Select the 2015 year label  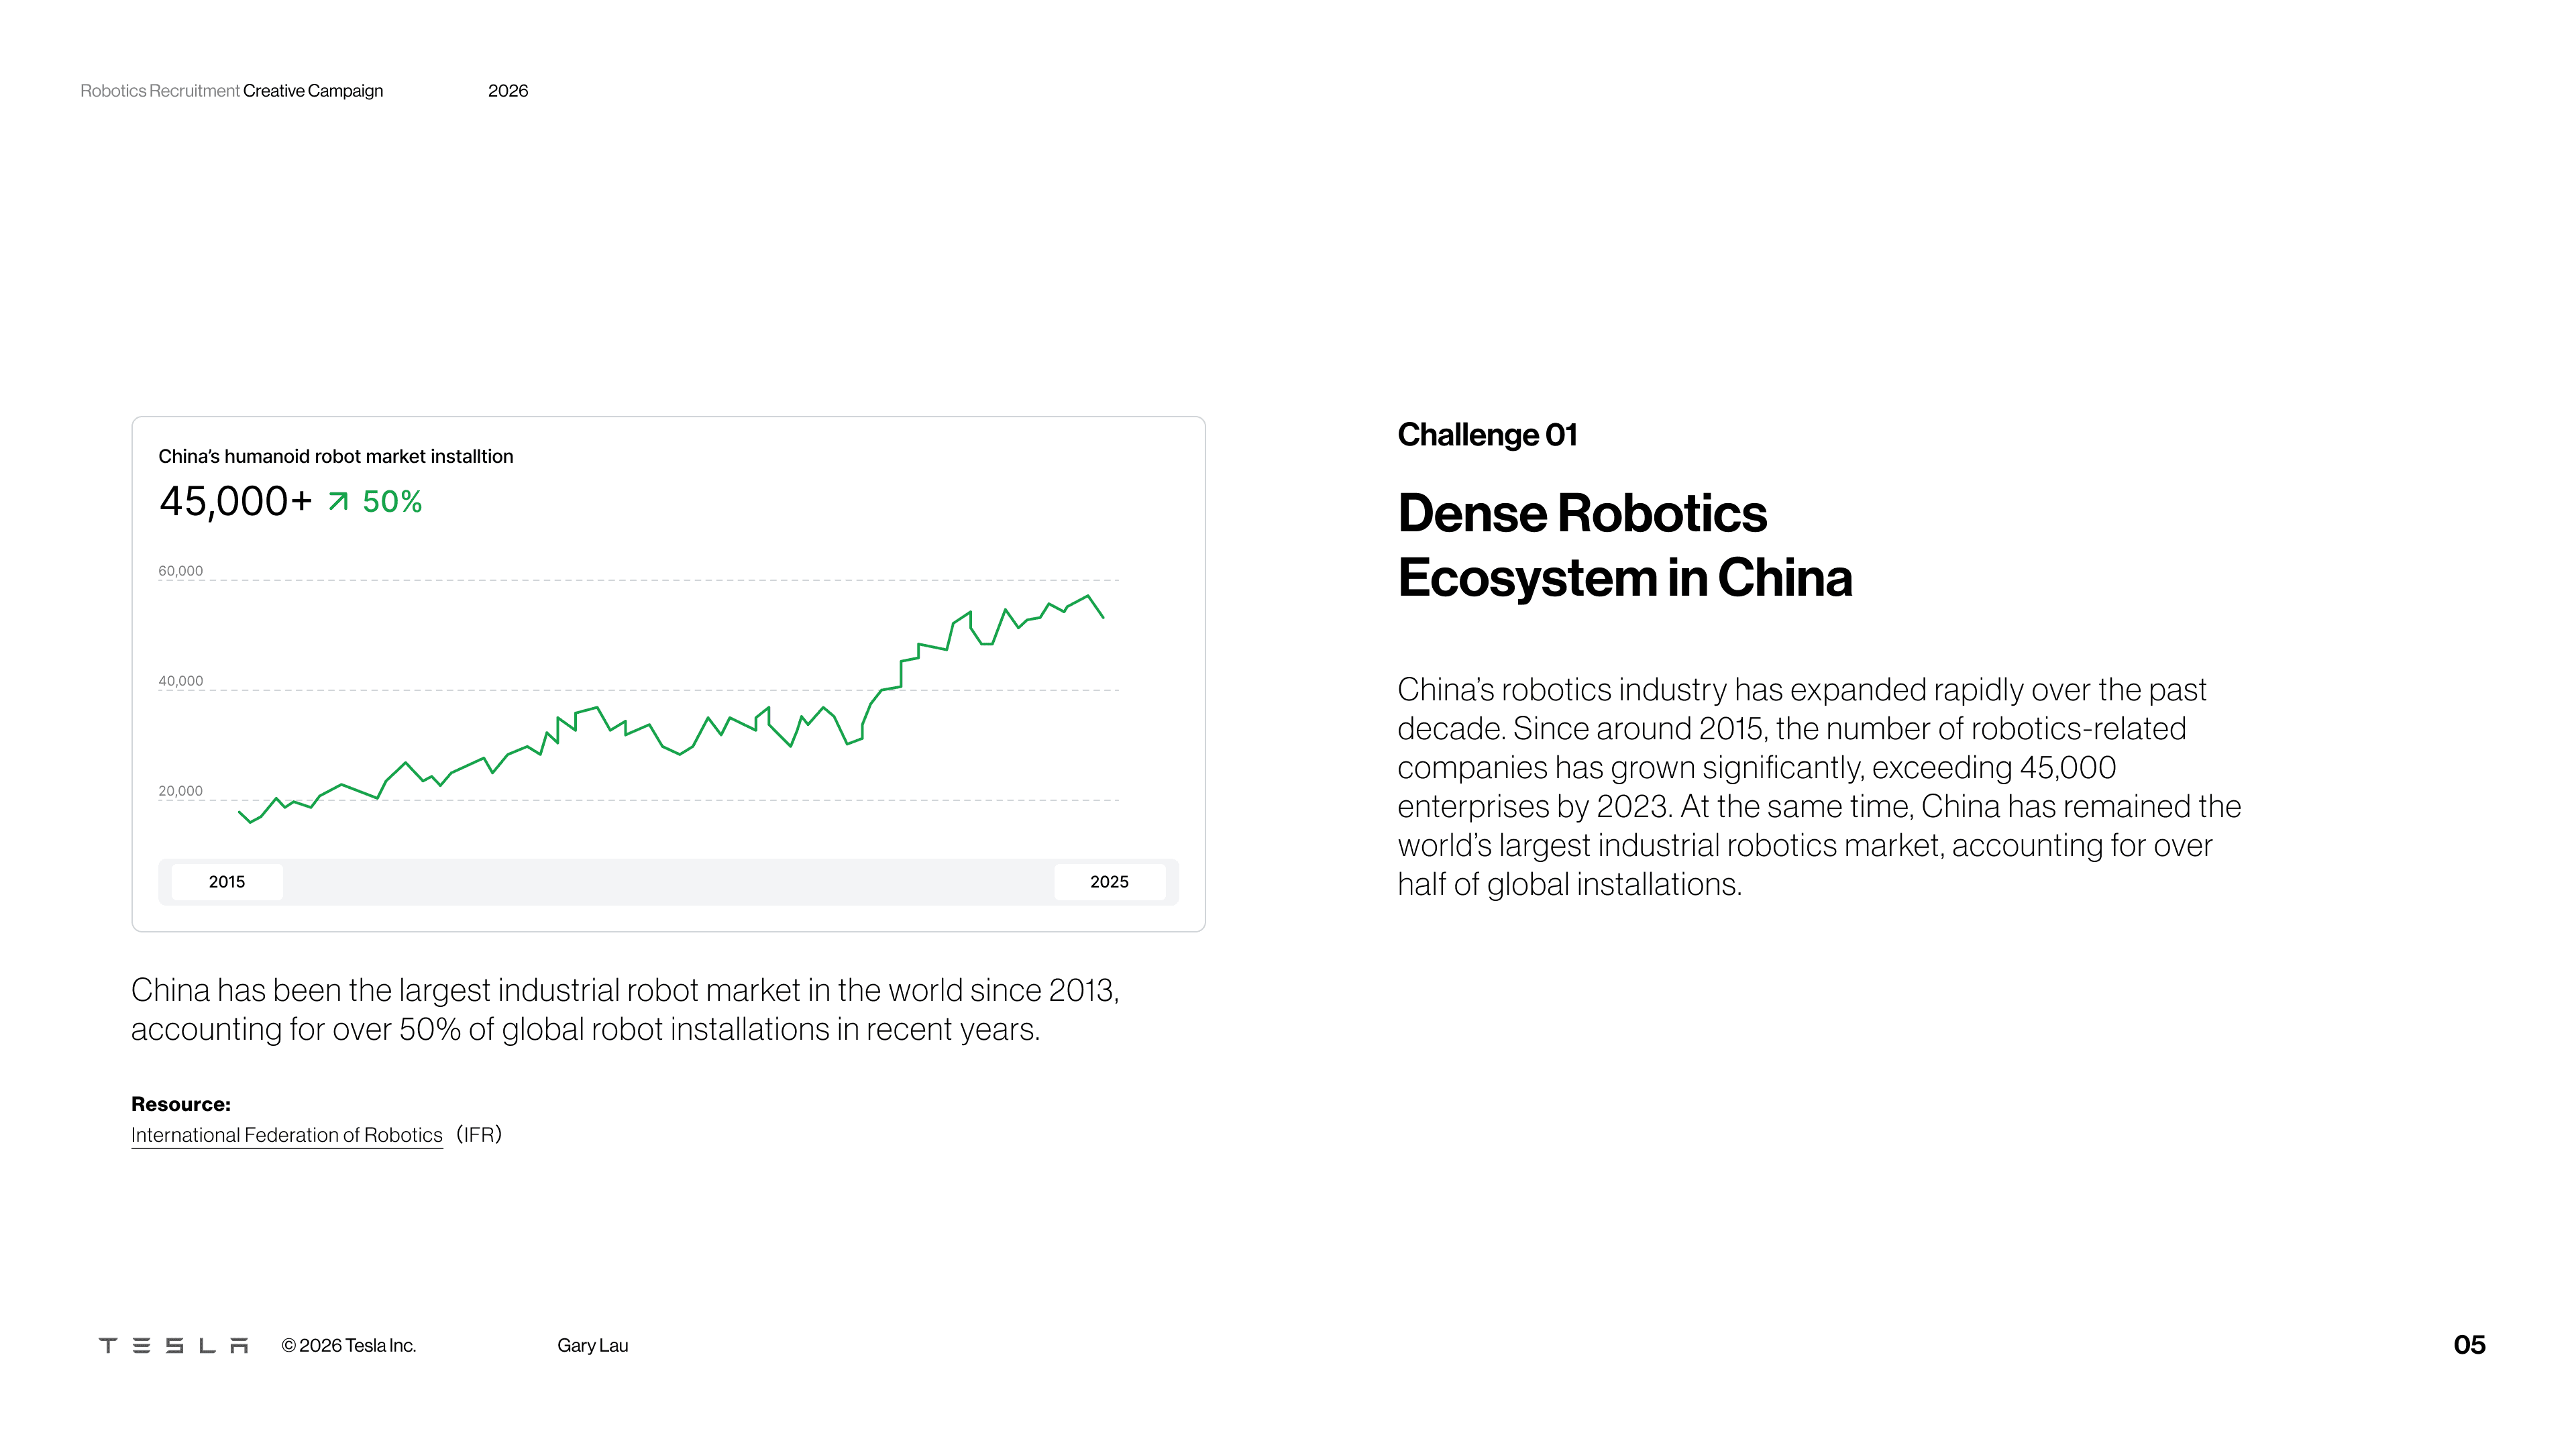(x=227, y=882)
